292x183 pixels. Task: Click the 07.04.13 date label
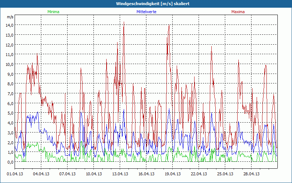(68, 174)
